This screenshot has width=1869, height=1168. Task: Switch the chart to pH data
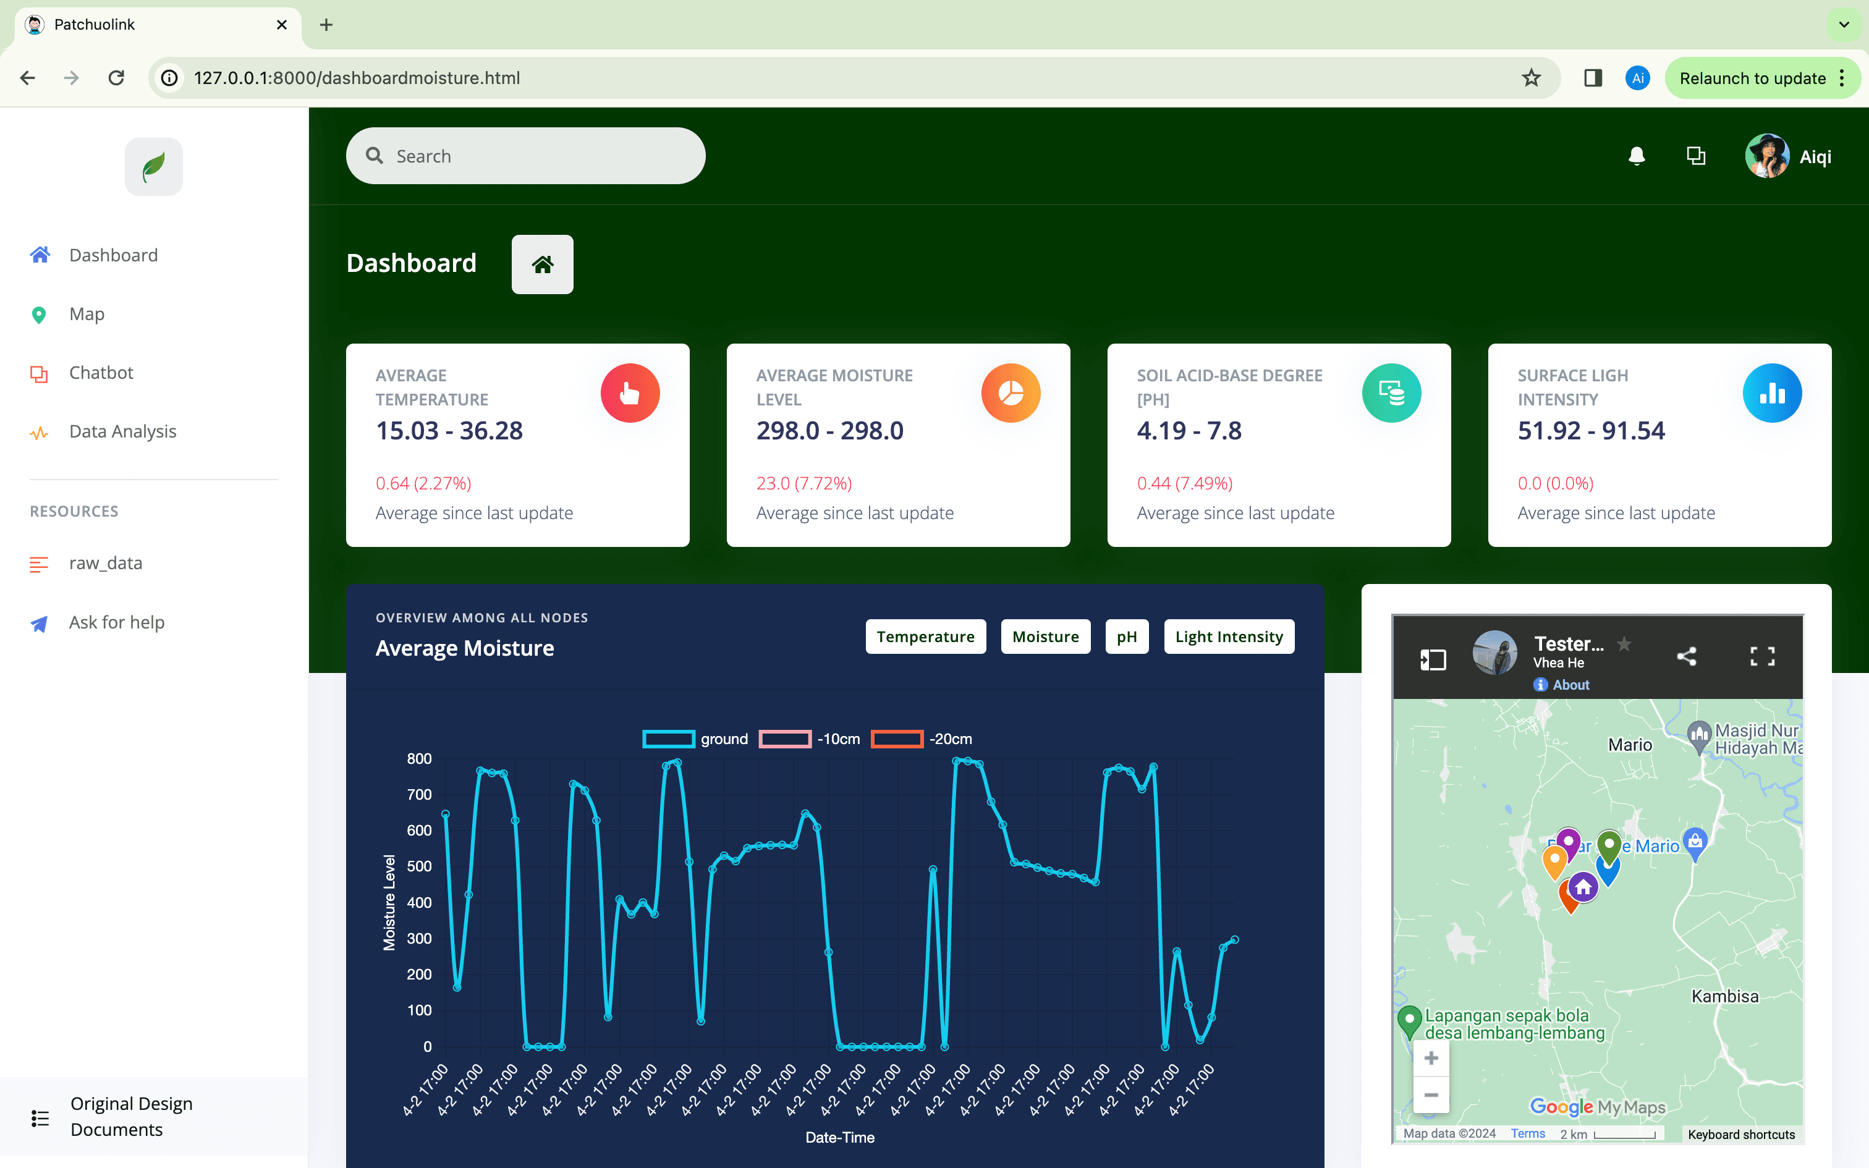click(x=1127, y=636)
